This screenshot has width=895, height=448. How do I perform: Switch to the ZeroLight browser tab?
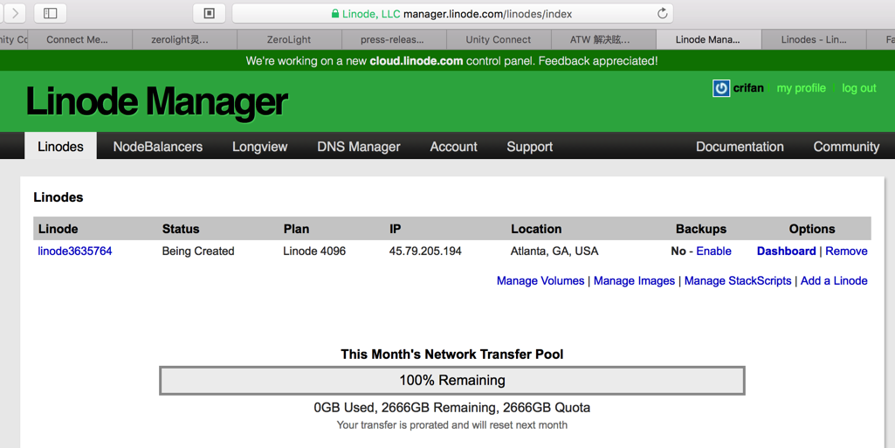[x=289, y=39]
